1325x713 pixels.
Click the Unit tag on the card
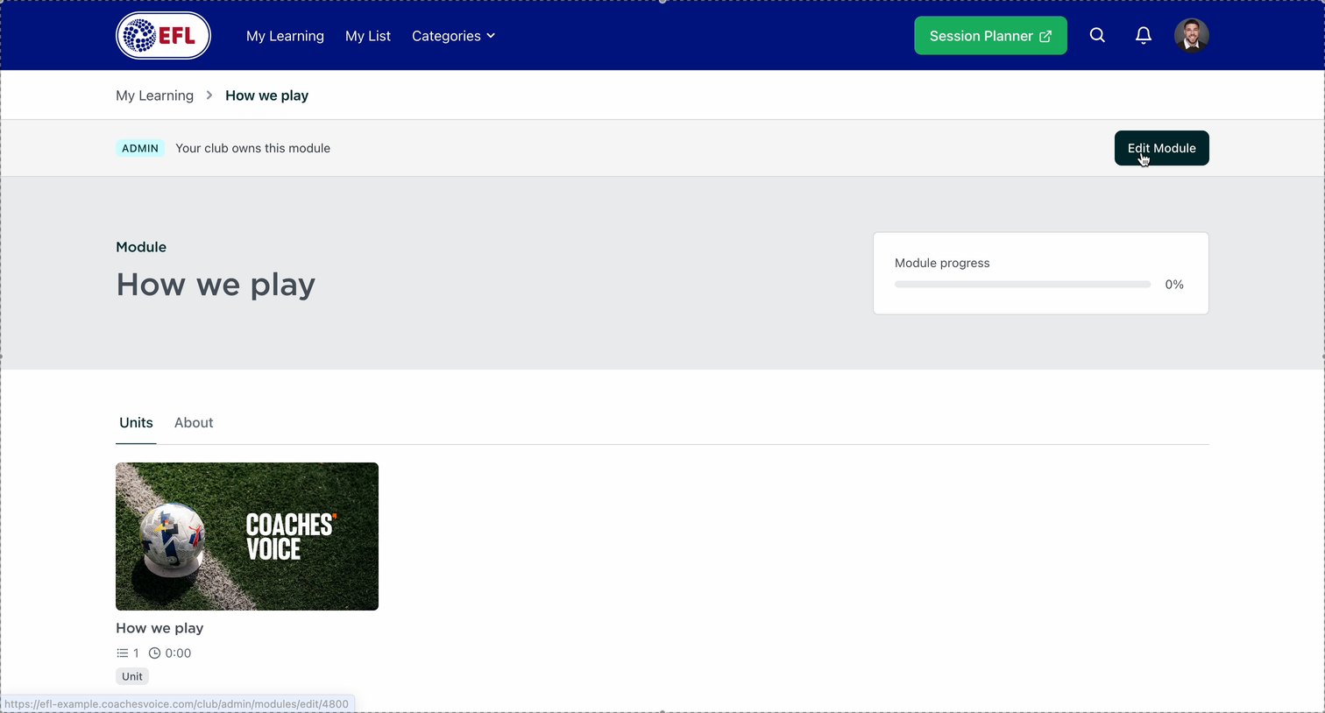tap(132, 676)
